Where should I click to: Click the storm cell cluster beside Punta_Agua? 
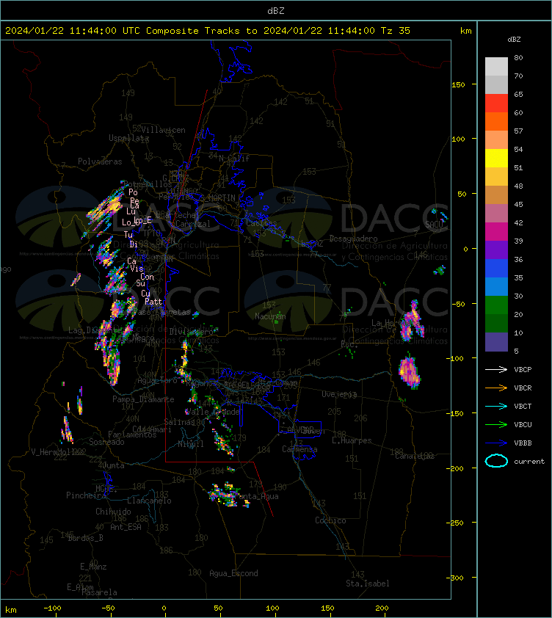point(229,495)
